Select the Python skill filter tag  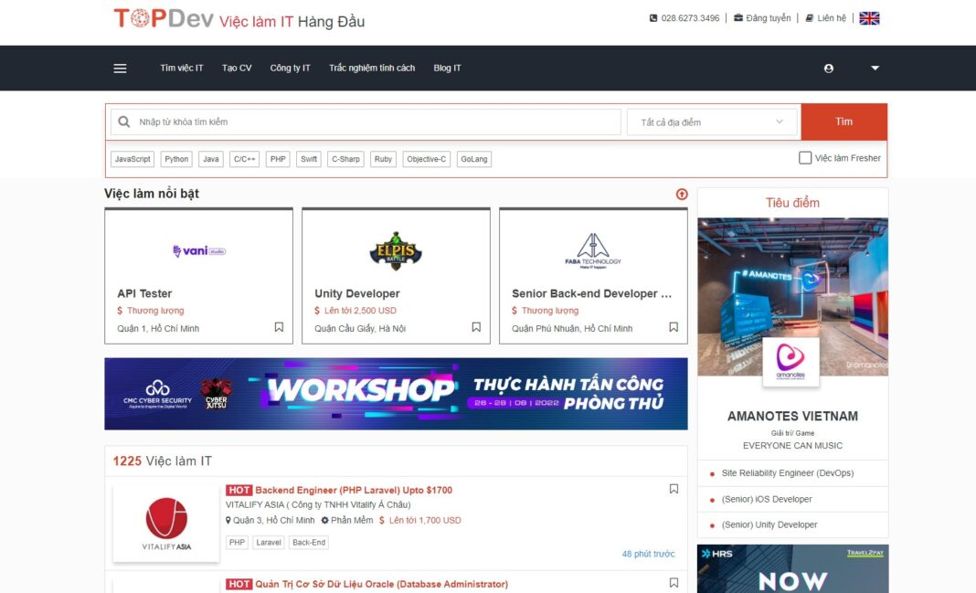175,158
